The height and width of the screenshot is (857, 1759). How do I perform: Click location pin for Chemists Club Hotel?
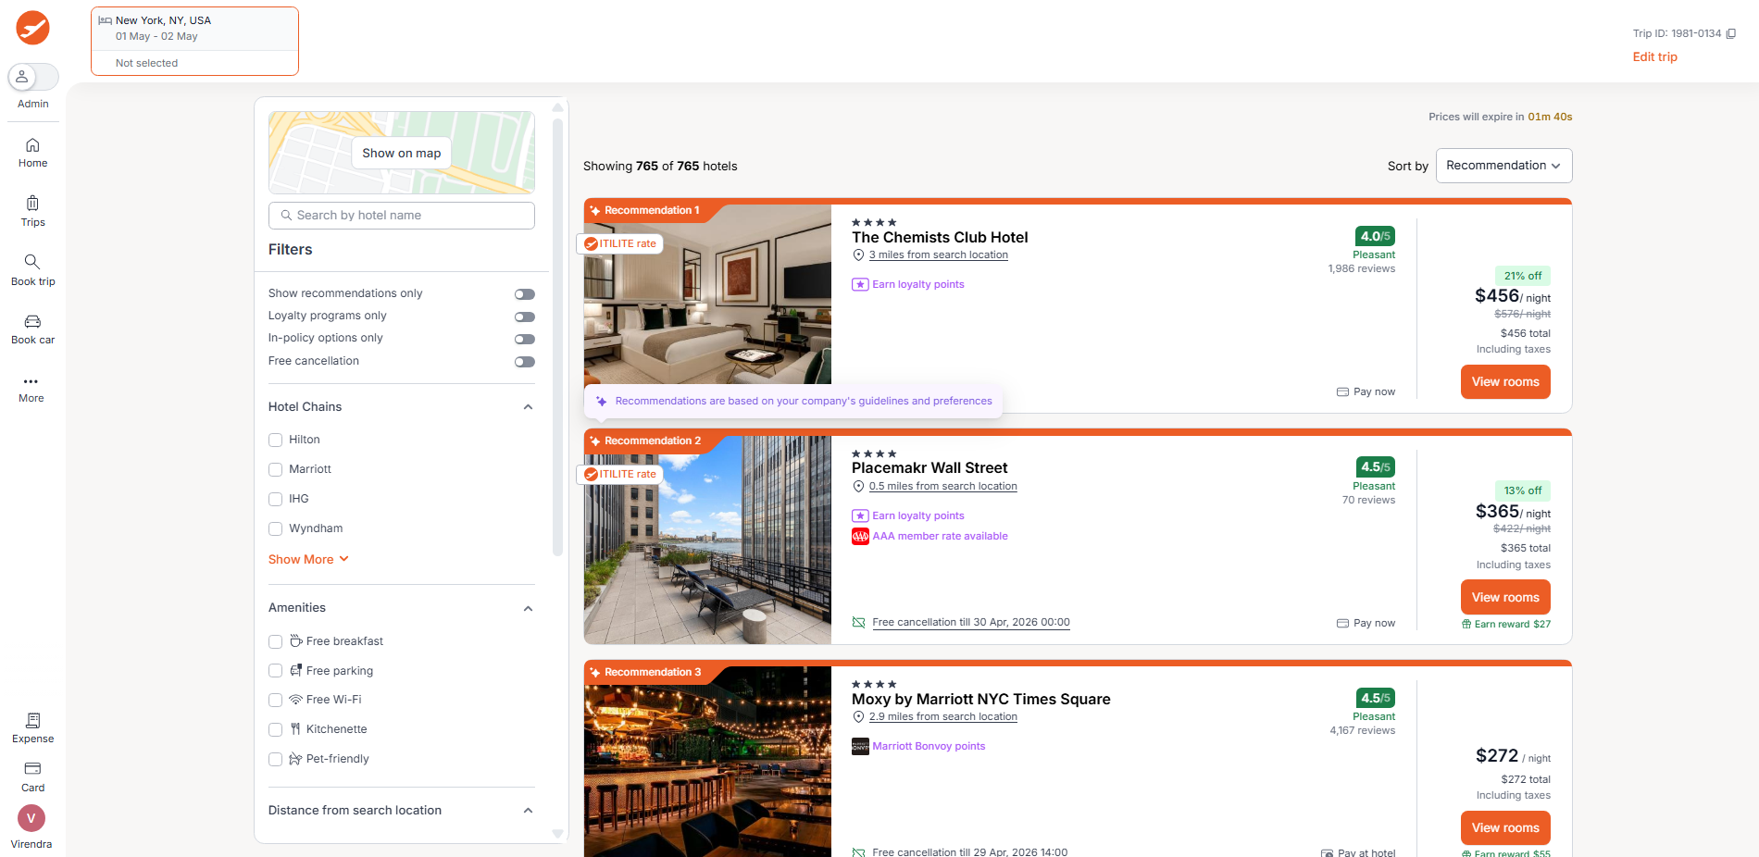coord(858,255)
